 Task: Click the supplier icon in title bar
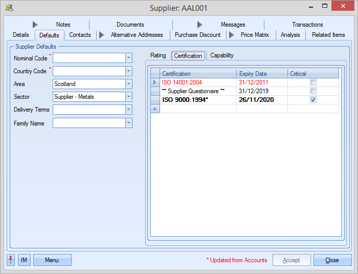coord(9,8)
